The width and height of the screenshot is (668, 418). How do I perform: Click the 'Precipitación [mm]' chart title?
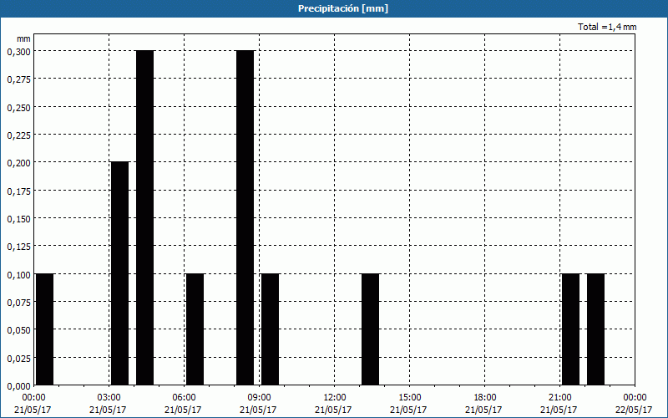(x=343, y=8)
